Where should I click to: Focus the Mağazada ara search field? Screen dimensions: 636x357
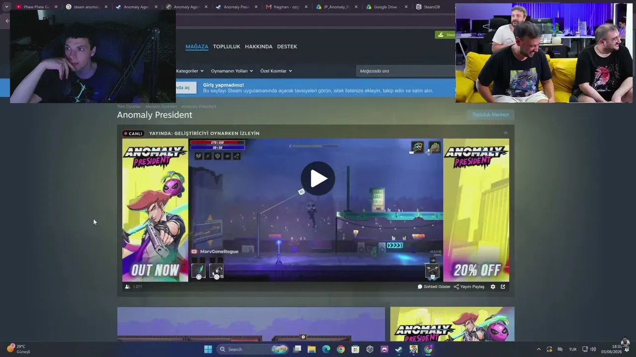pyautogui.click(x=405, y=71)
